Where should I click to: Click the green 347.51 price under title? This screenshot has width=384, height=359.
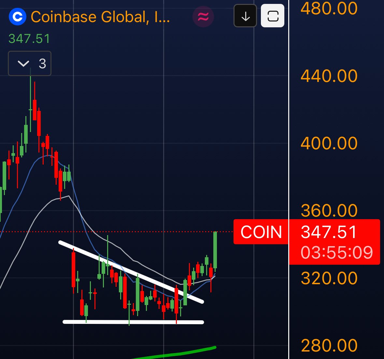[29, 39]
